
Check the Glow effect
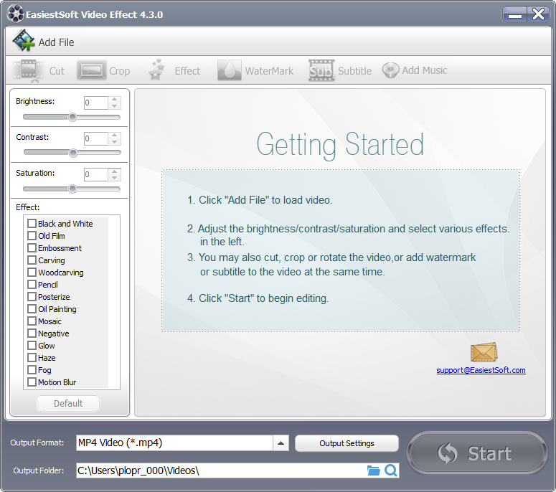coord(32,345)
